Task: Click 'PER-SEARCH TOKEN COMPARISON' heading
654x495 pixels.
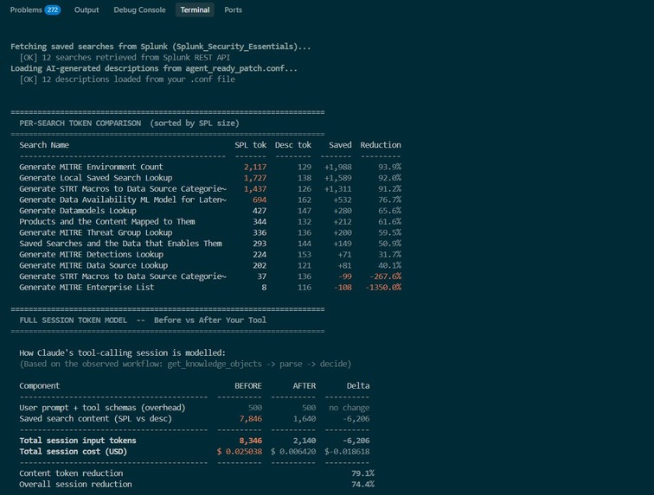Action: (x=80, y=124)
